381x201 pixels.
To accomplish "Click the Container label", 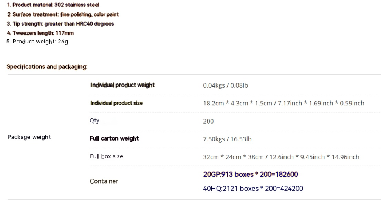I will tap(104, 181).
